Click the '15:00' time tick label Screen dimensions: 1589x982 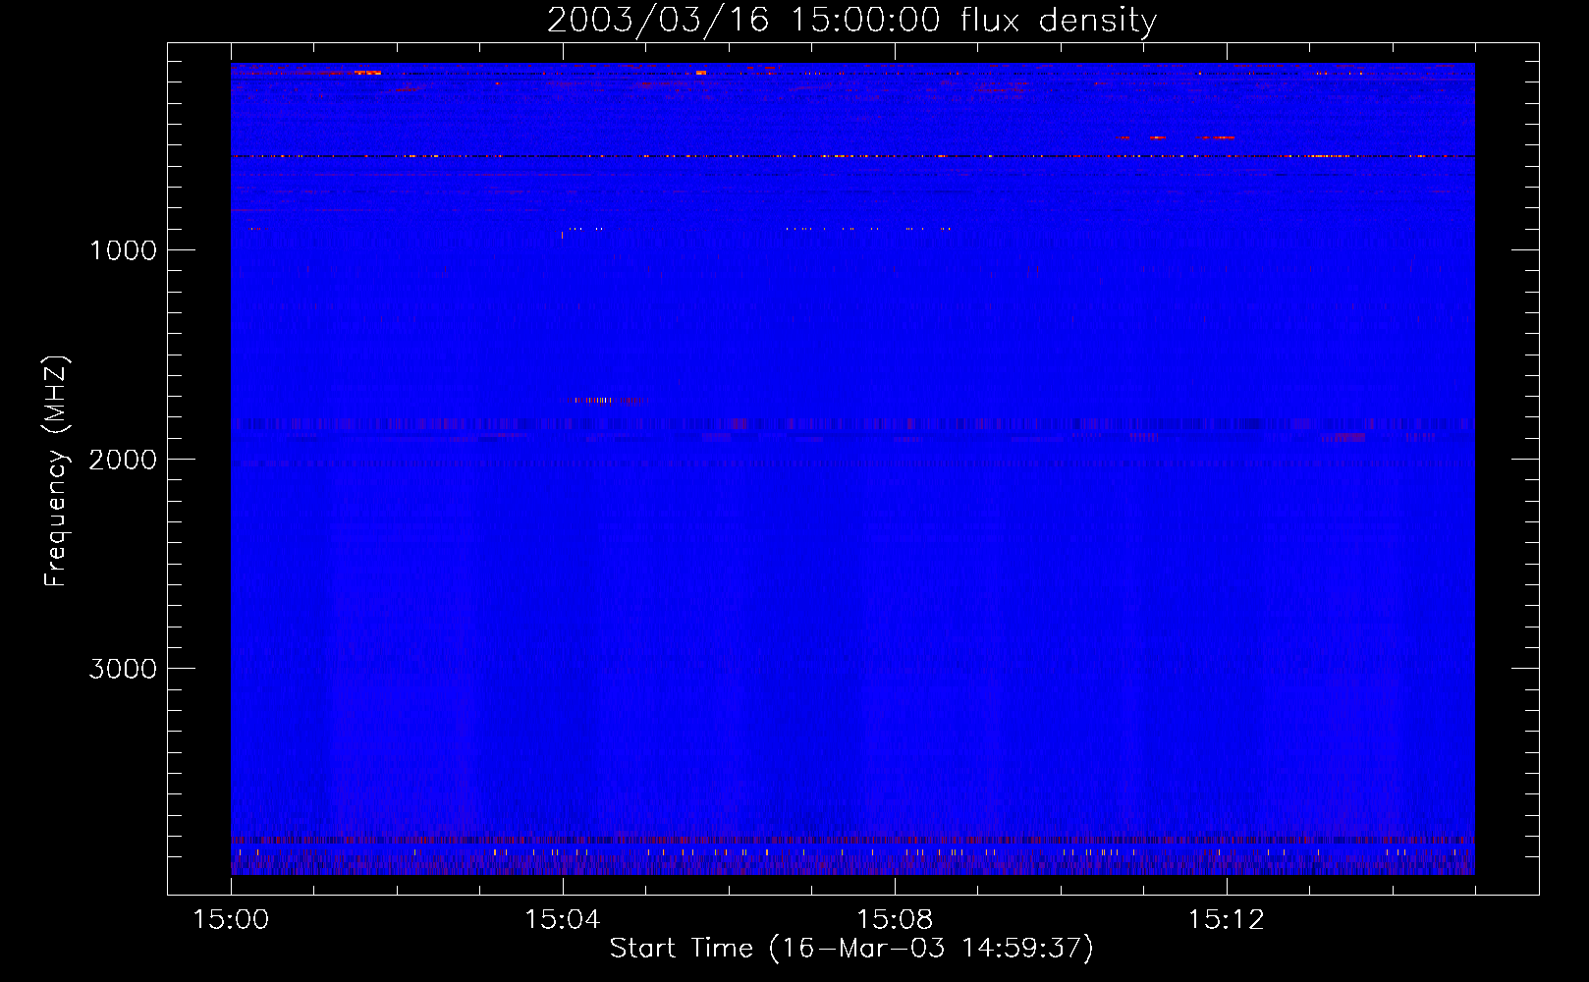tap(231, 920)
